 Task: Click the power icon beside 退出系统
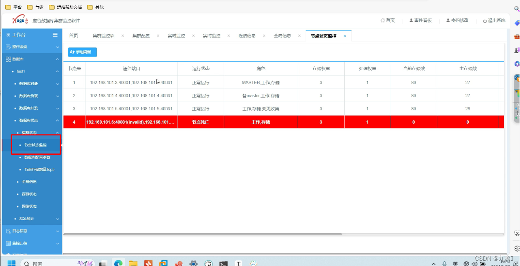click(x=485, y=21)
